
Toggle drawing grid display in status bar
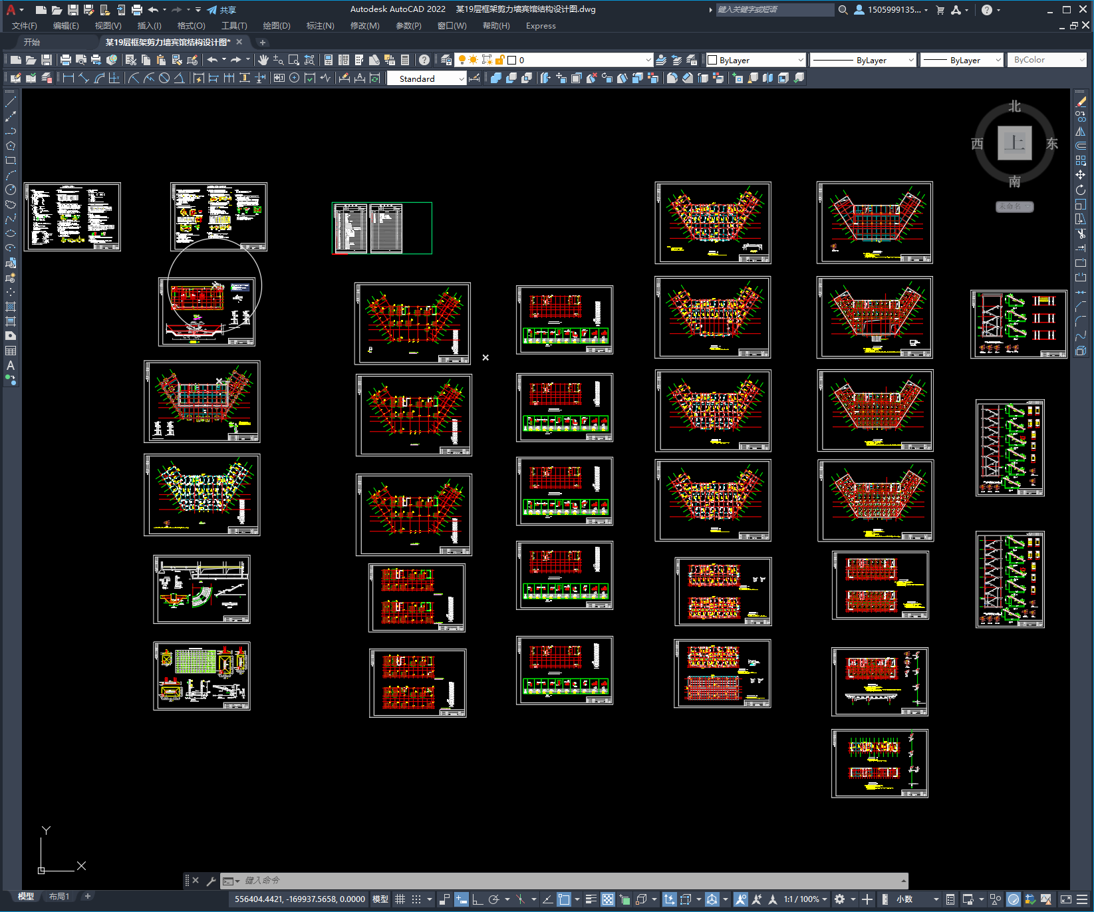point(400,899)
